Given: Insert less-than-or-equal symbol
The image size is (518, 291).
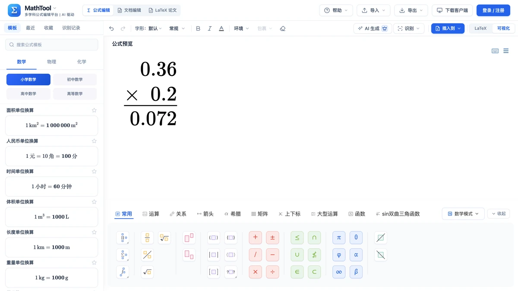Looking at the screenshot, I should point(297,238).
